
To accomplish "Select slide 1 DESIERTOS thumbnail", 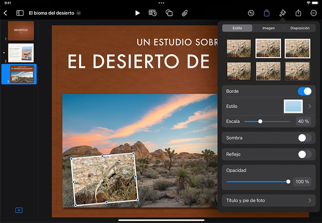I will click(x=21, y=31).
